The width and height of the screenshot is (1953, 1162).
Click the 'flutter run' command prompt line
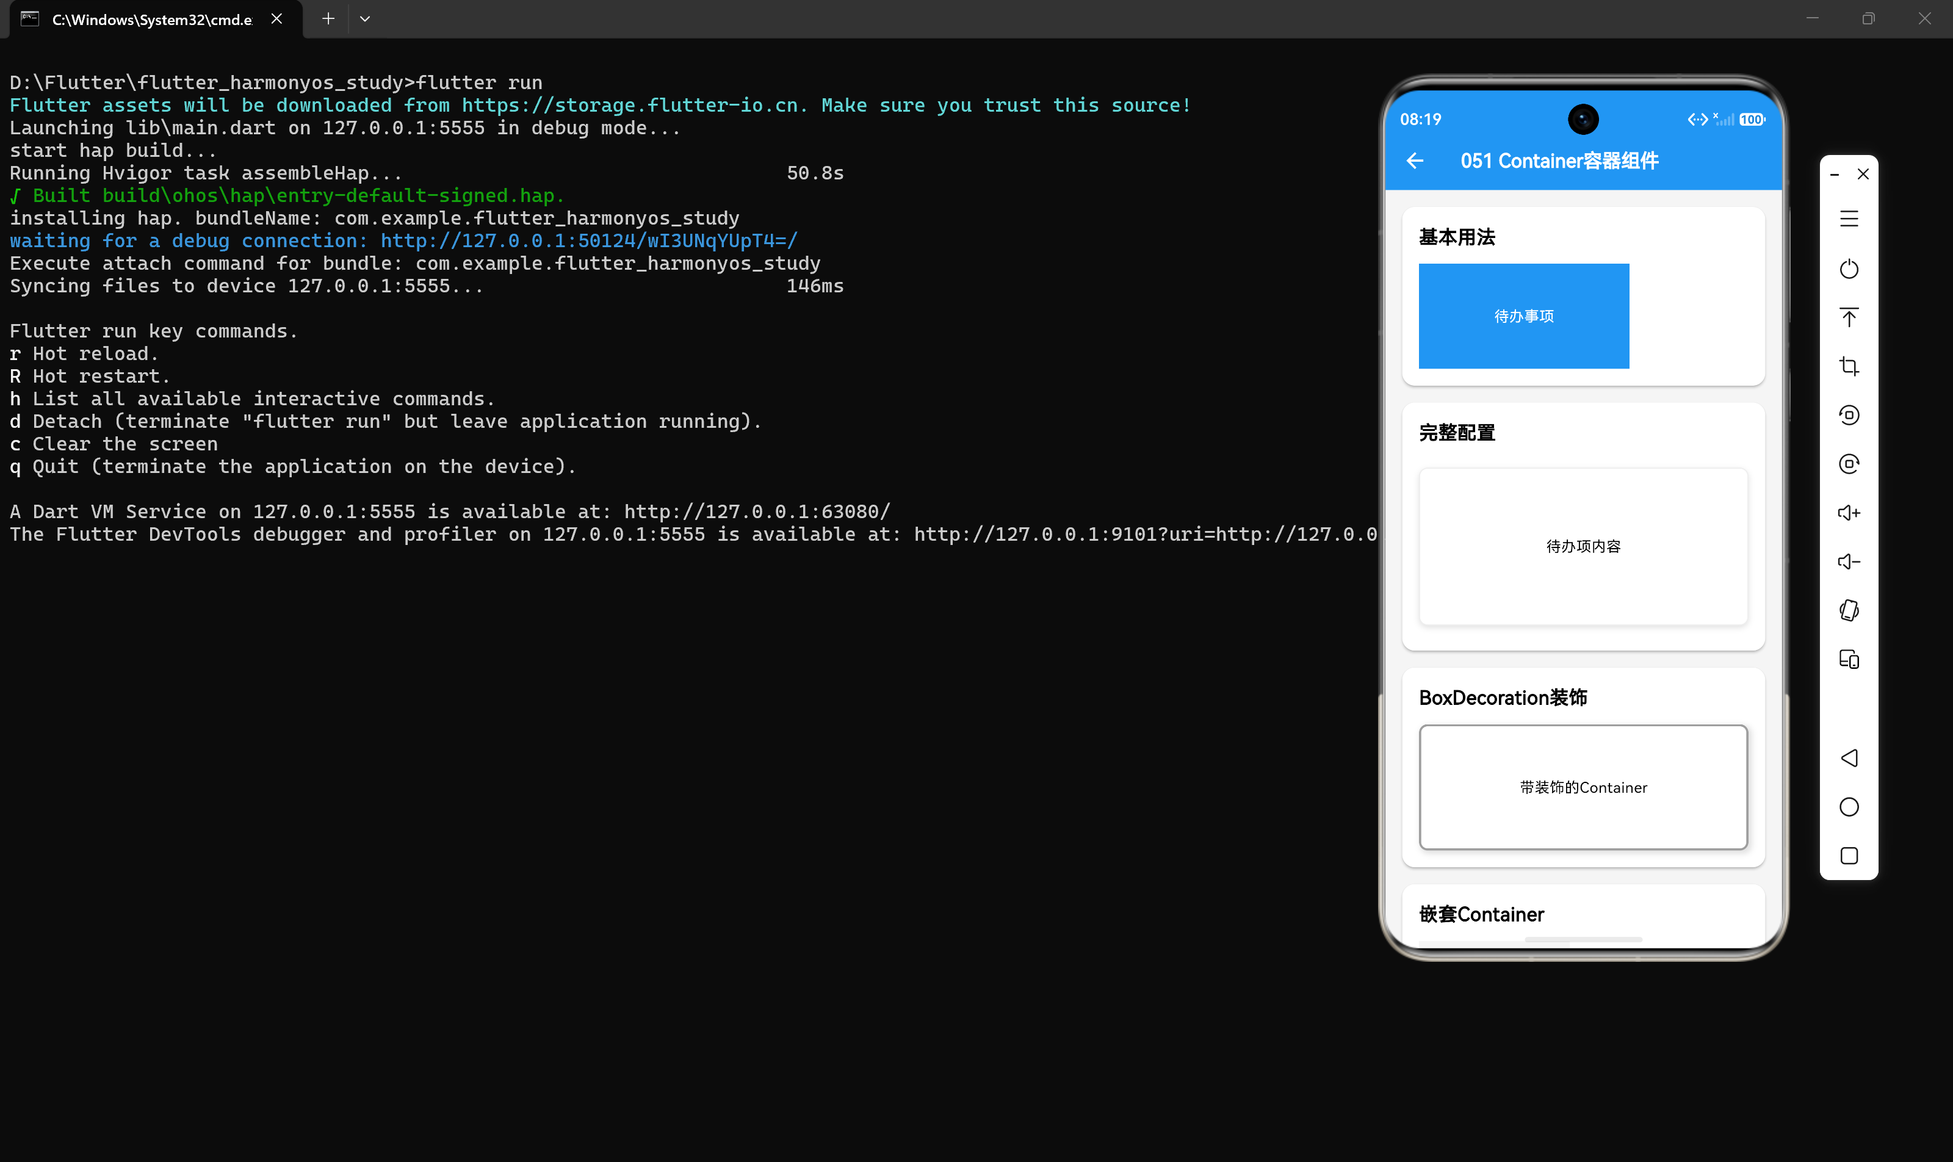point(276,82)
